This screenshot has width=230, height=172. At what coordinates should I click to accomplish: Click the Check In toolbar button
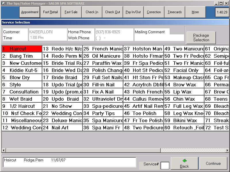tap(92, 12)
